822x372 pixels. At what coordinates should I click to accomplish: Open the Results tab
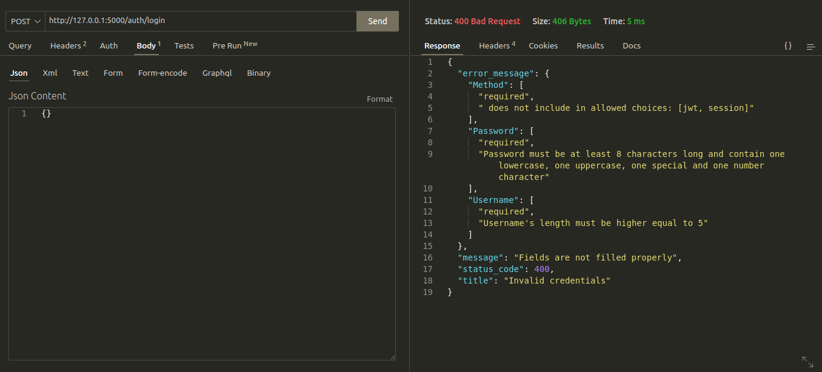click(590, 46)
